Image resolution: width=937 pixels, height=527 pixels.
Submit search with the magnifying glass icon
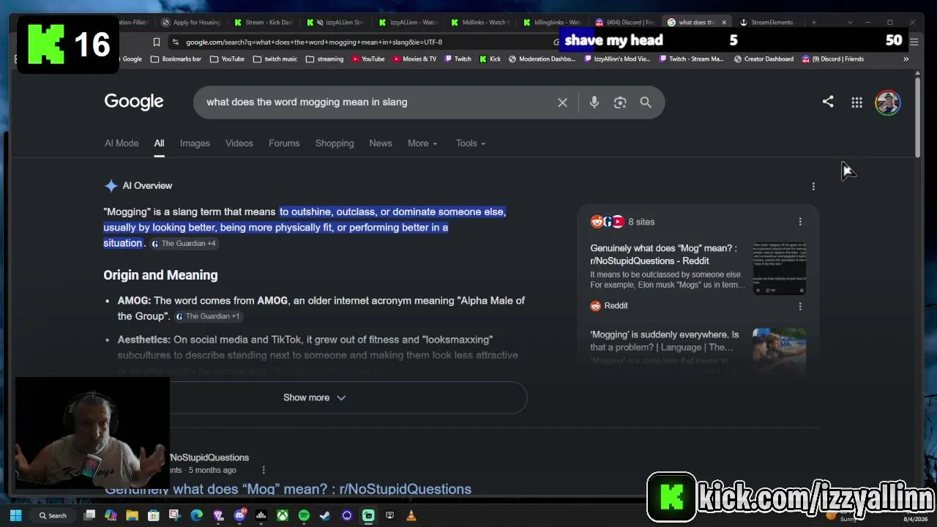[646, 102]
